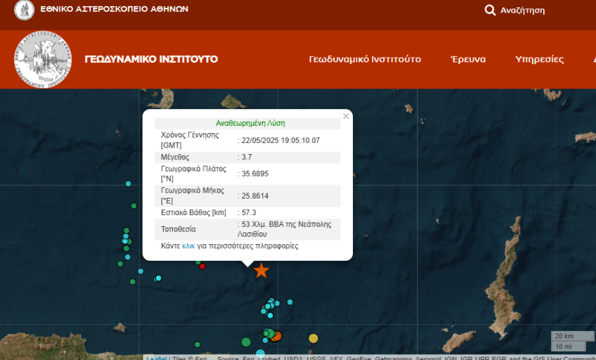Click the Leaflet attribution link

click(156, 358)
